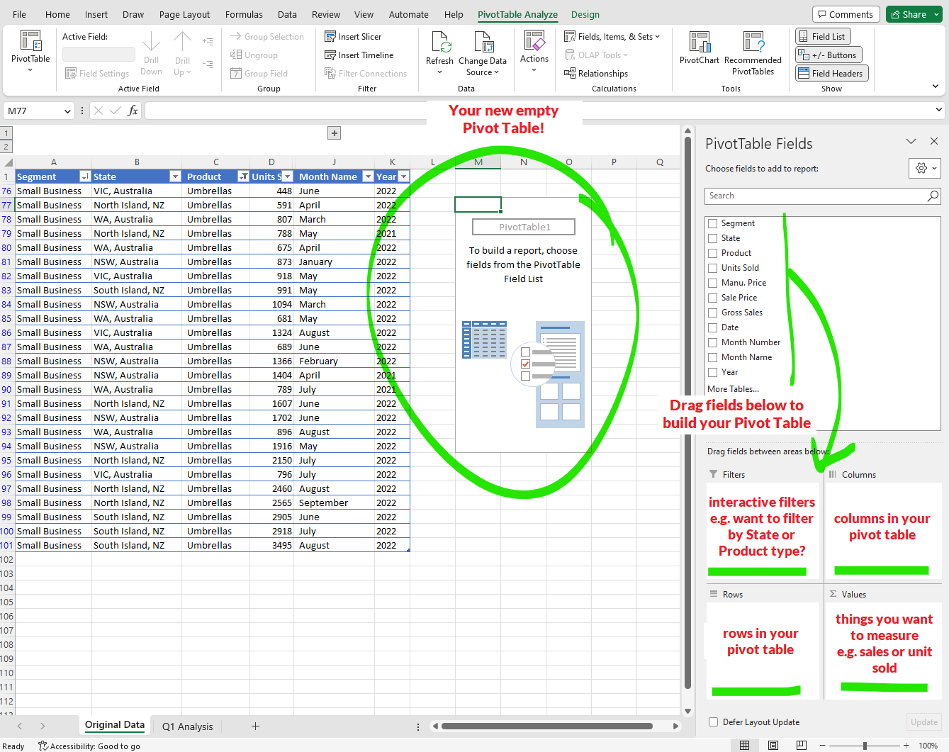Switch to the Design ribbon tab
The width and height of the screenshot is (949, 752).
(x=585, y=14)
